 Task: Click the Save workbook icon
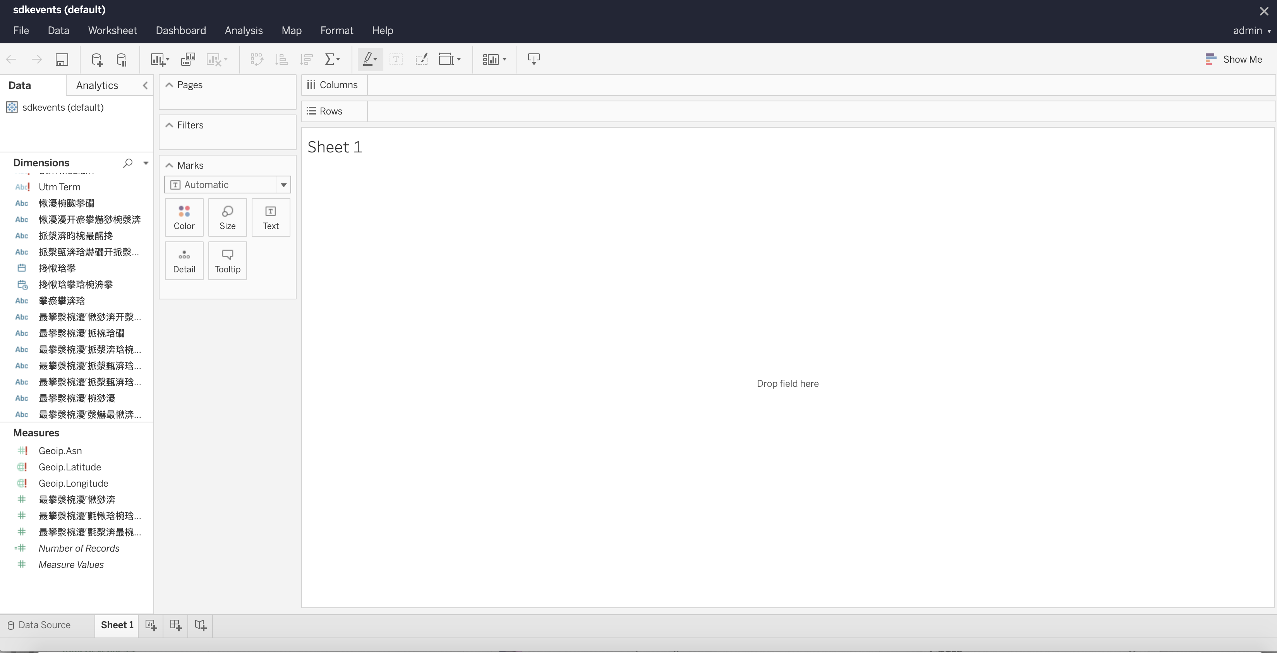[62, 60]
